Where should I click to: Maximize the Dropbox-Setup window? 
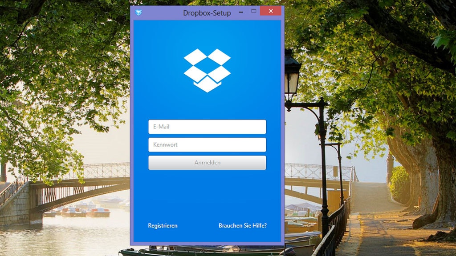[253, 11]
